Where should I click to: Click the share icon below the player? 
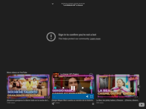click(53, 104)
